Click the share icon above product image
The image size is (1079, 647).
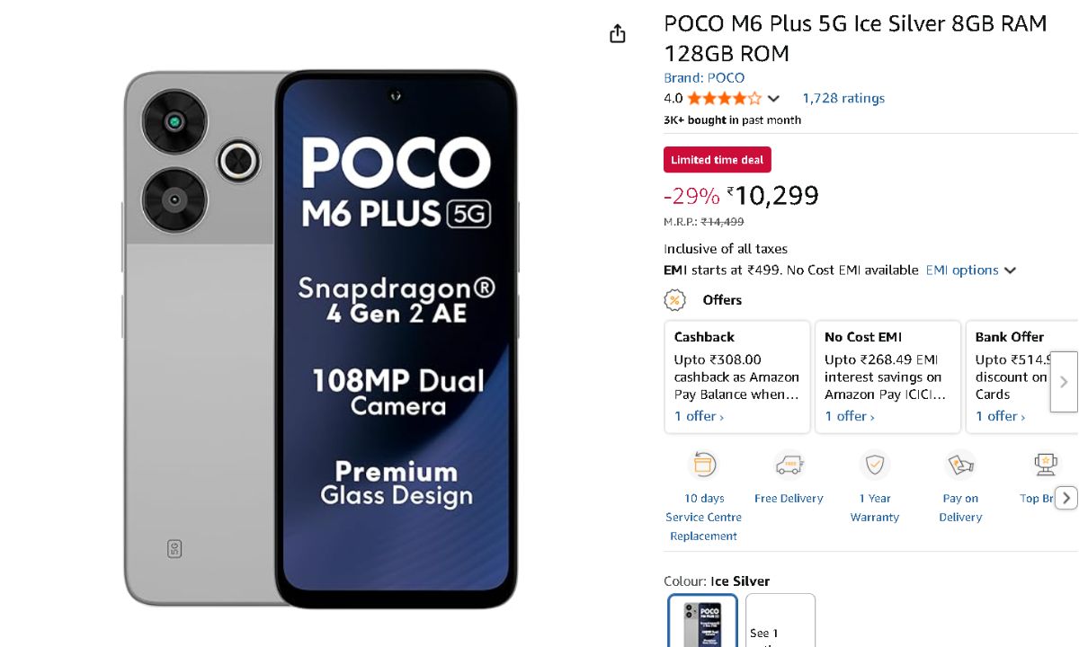(617, 34)
